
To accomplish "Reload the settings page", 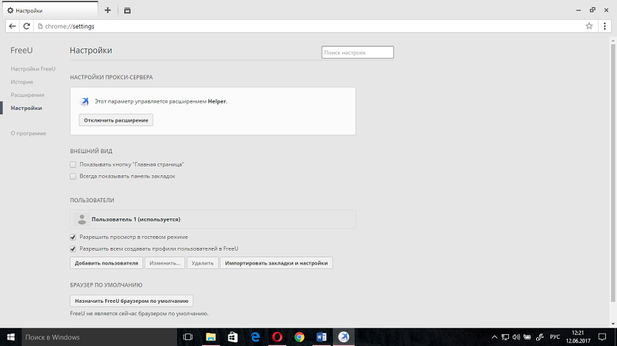I will (x=26, y=26).
